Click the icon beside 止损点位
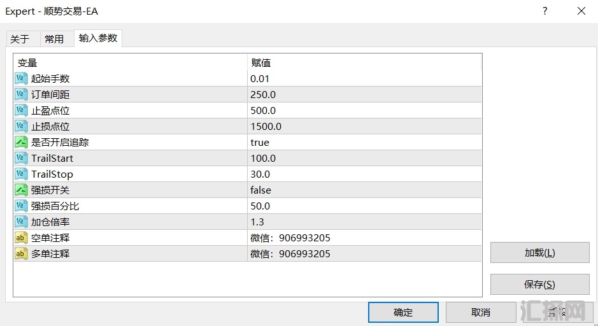This screenshot has height=326, width=598. click(x=21, y=126)
